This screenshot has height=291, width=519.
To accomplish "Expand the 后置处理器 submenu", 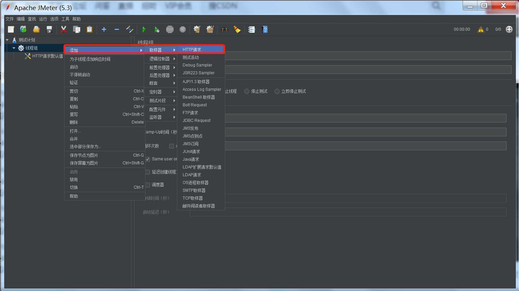I will coord(161,75).
